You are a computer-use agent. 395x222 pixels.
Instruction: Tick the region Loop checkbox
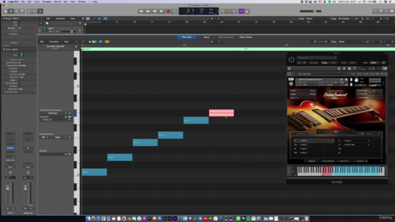tap(19, 25)
